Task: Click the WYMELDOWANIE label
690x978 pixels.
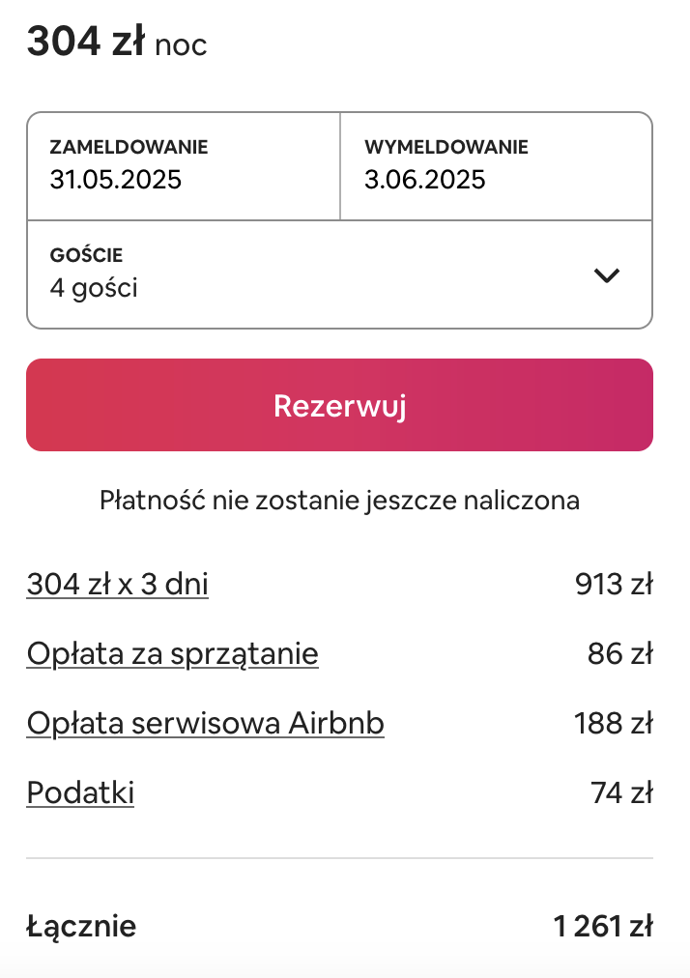Action: coord(446,147)
